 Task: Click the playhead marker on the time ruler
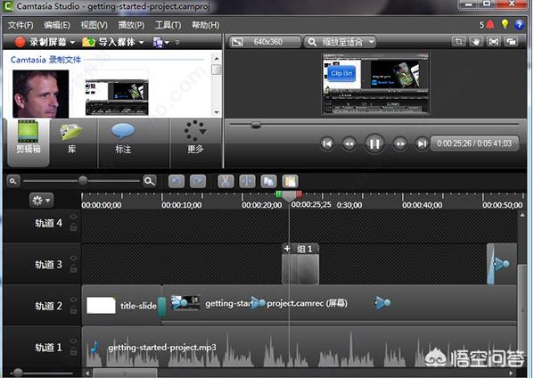pos(289,195)
